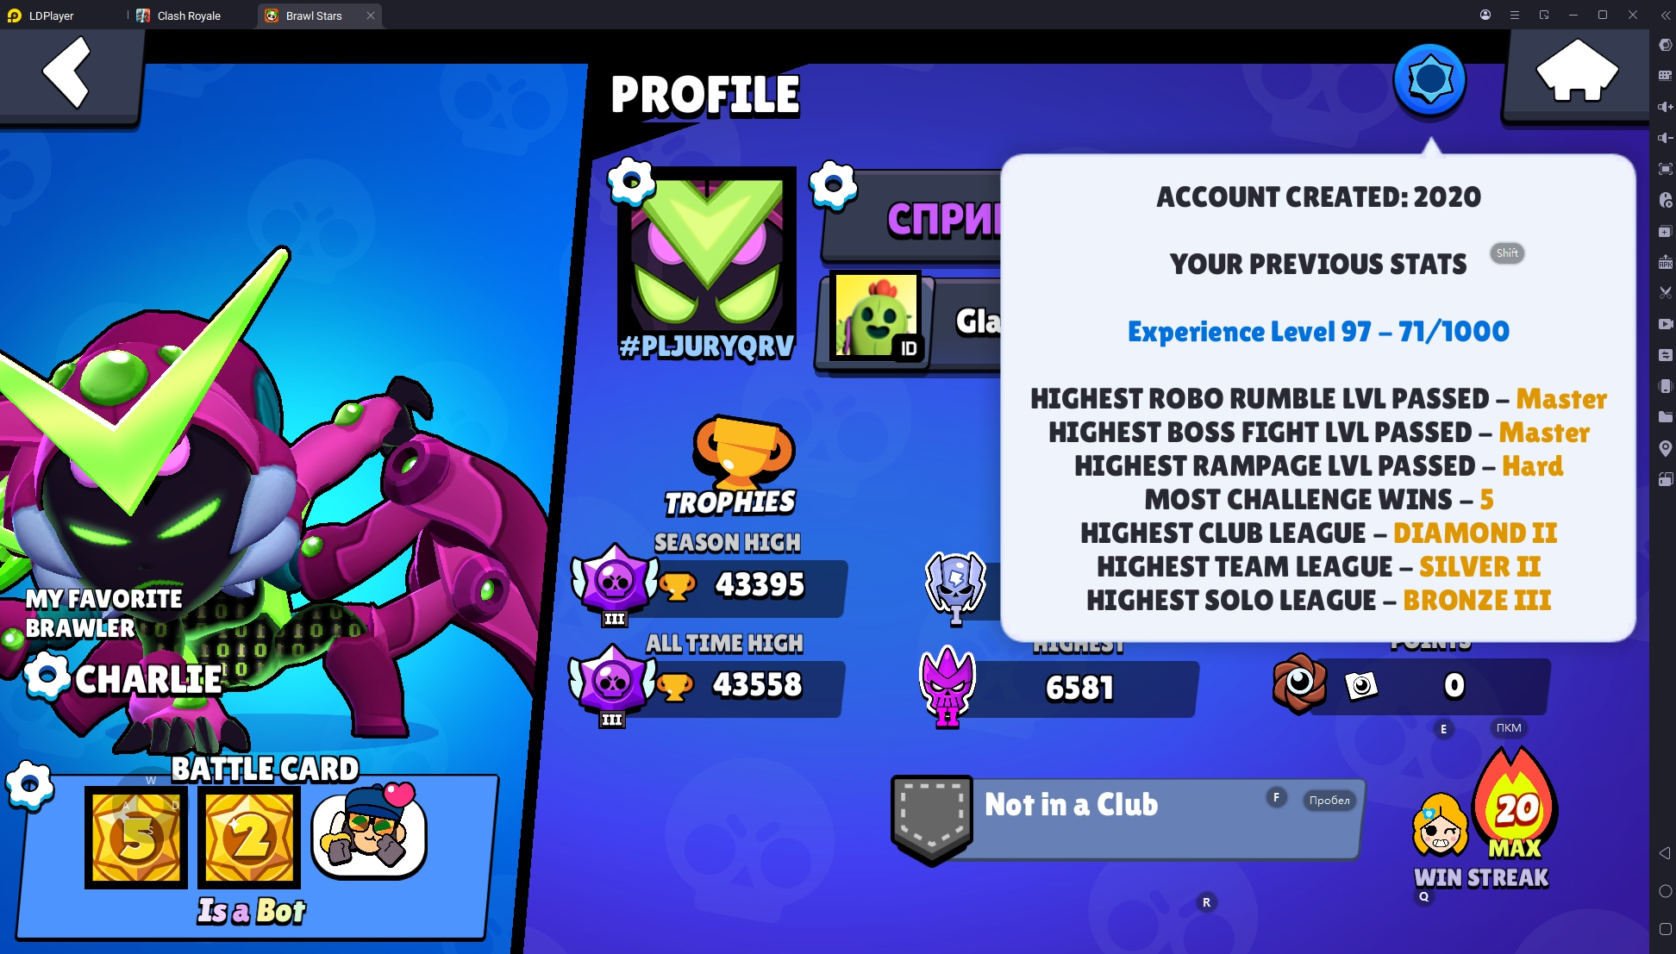1676x954 pixels.
Task: Open player name edit gear
Action: pyautogui.click(x=833, y=184)
